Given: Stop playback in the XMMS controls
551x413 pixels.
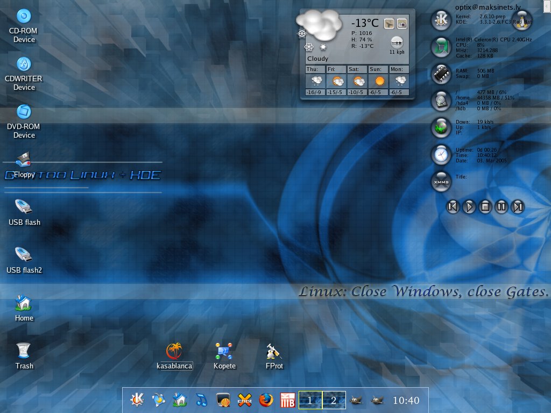Looking at the screenshot, I should pos(485,206).
